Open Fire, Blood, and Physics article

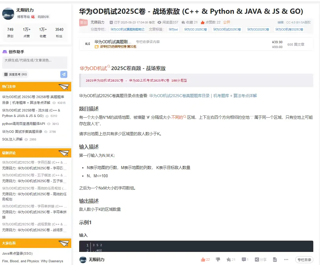pos(33,261)
